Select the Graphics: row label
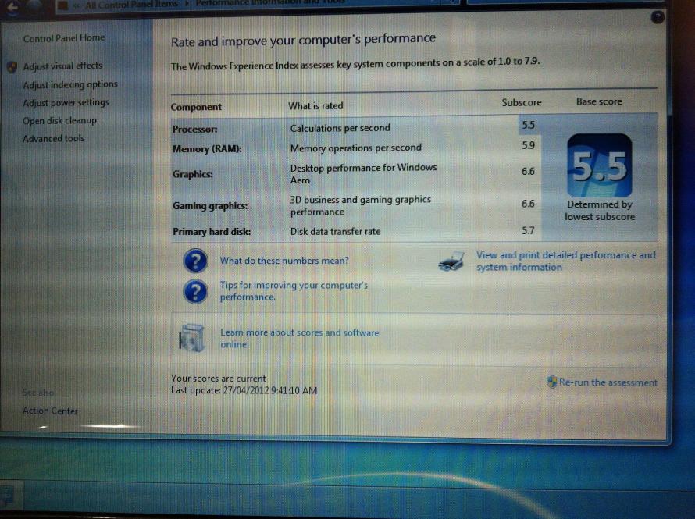 coord(192,174)
